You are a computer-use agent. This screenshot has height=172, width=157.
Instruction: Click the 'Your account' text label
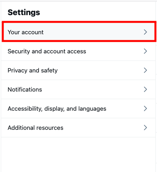click(25, 32)
